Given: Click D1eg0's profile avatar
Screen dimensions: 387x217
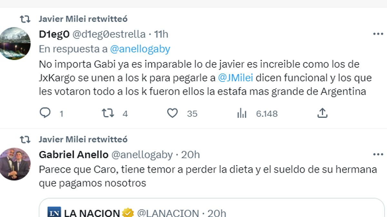Looking at the screenshot, I should 15,44.
